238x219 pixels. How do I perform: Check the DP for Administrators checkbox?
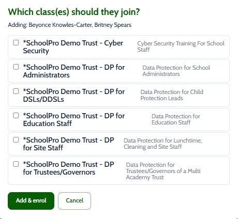pos(16,67)
